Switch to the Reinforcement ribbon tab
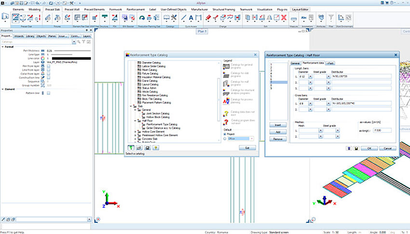410x234 pixels. point(135,9)
